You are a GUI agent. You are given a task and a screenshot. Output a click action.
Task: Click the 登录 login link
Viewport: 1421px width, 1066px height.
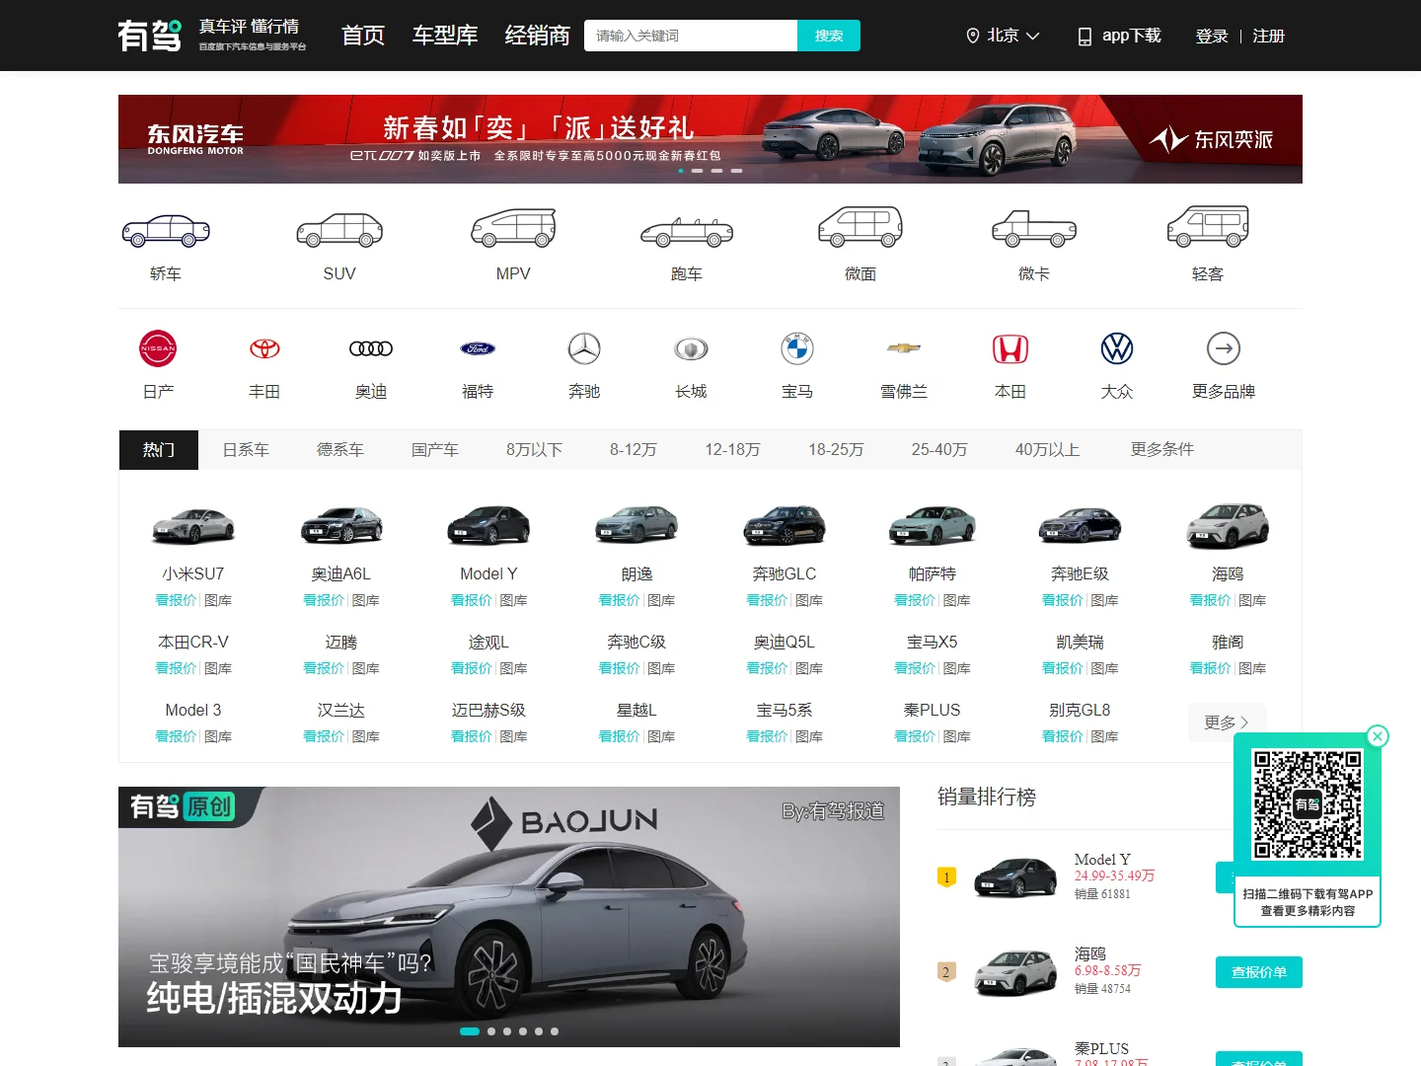[1212, 37]
